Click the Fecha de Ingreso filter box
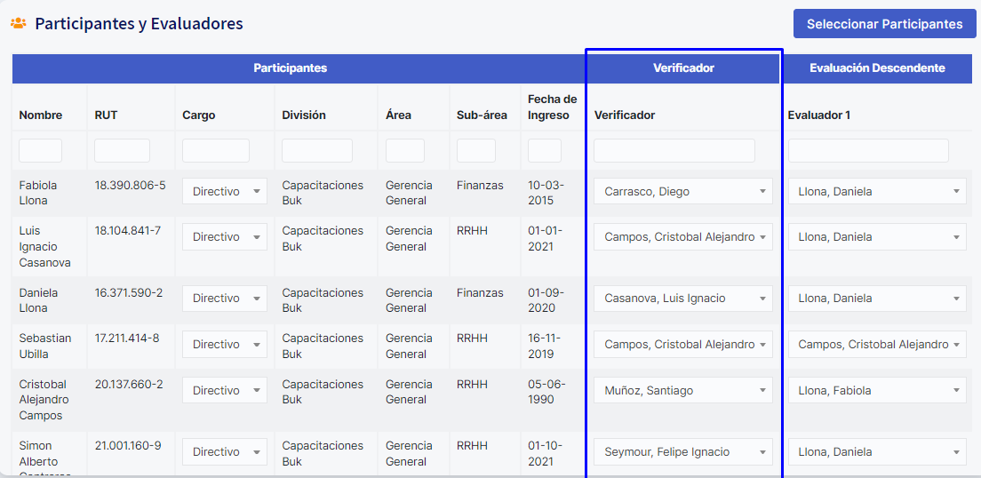This screenshot has width=981, height=478. click(544, 151)
